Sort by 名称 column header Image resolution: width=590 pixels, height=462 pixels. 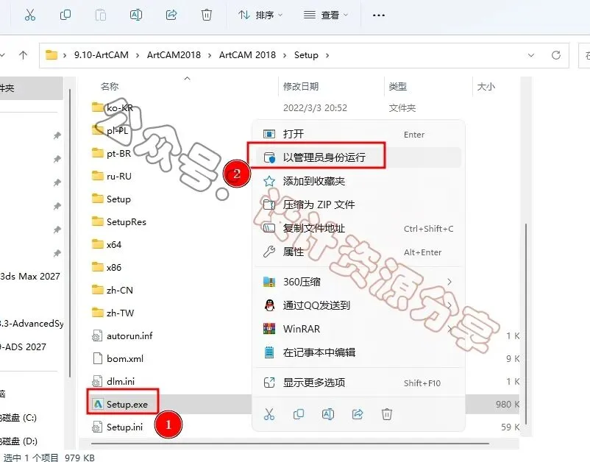tap(110, 87)
